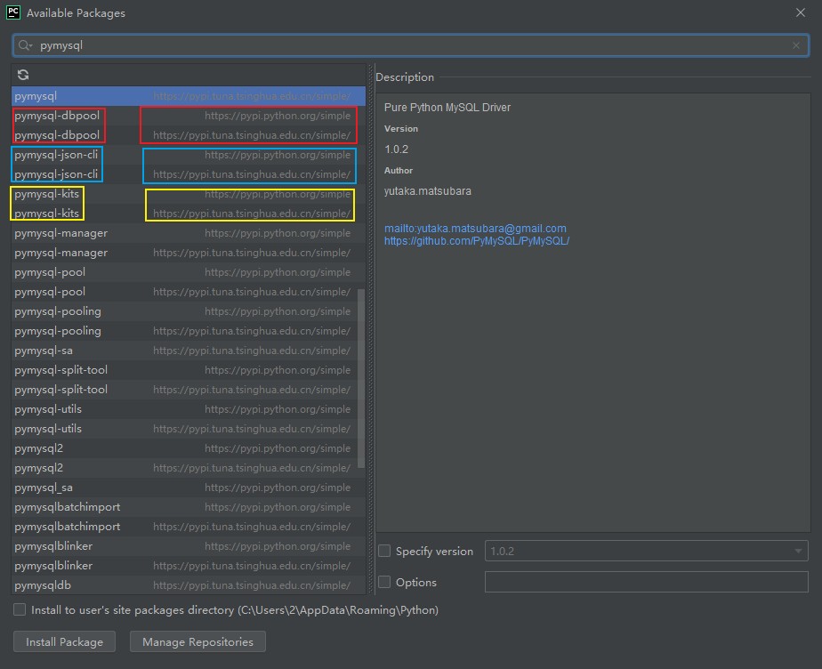The height and width of the screenshot is (669, 822).
Task: Select pymysql-pool from tsinghua mirror
Action: (x=189, y=292)
